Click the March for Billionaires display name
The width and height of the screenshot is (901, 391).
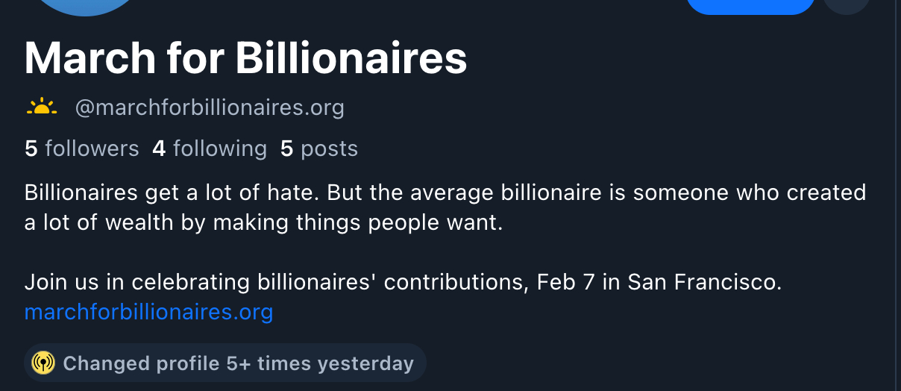click(245, 58)
